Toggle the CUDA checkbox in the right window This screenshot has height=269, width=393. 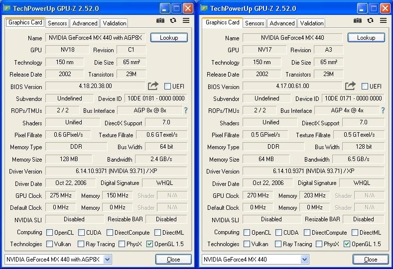[279, 233]
